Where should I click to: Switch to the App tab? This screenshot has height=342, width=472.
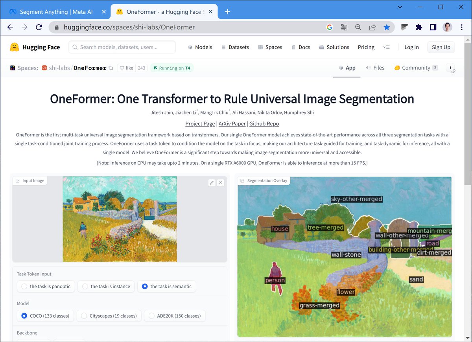347,68
